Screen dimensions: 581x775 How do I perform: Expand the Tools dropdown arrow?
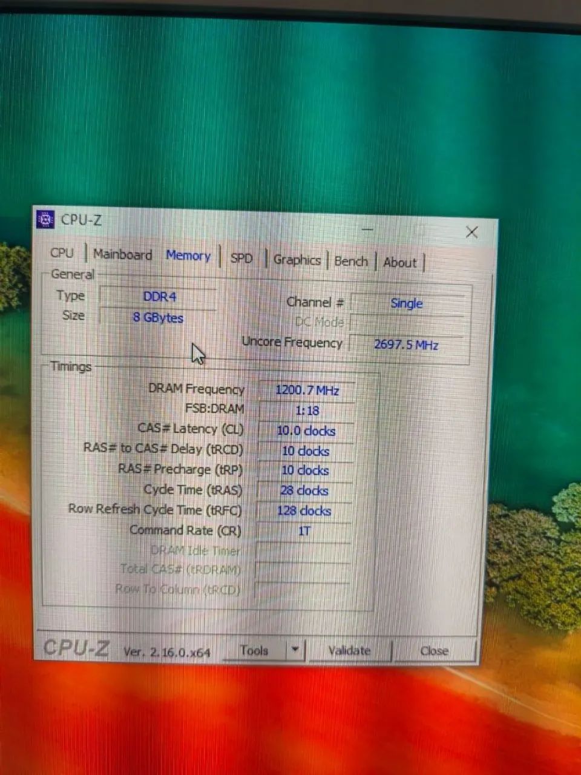(295, 650)
